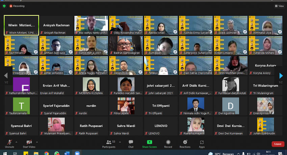
Task: Select Wiwin Mistiani's video tile
Action: (21, 25)
